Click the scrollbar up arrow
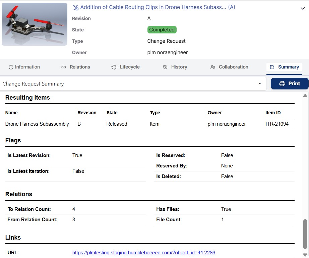This screenshot has height=258, width=309. 305,96
